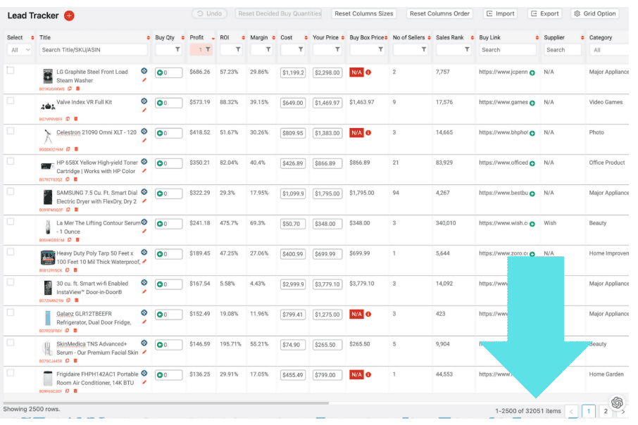The width and height of the screenshot is (638, 425).
Task: Click the delete trash icon under LG Graphite Steel Washer
Action: point(77,89)
